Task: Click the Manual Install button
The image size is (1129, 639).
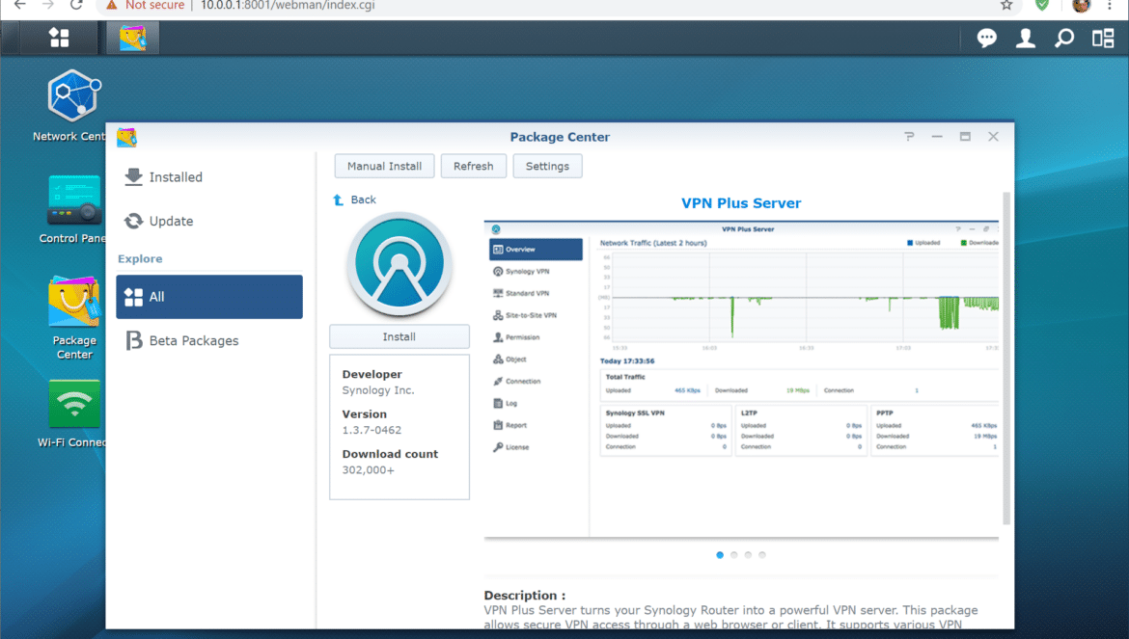Action: tap(384, 166)
